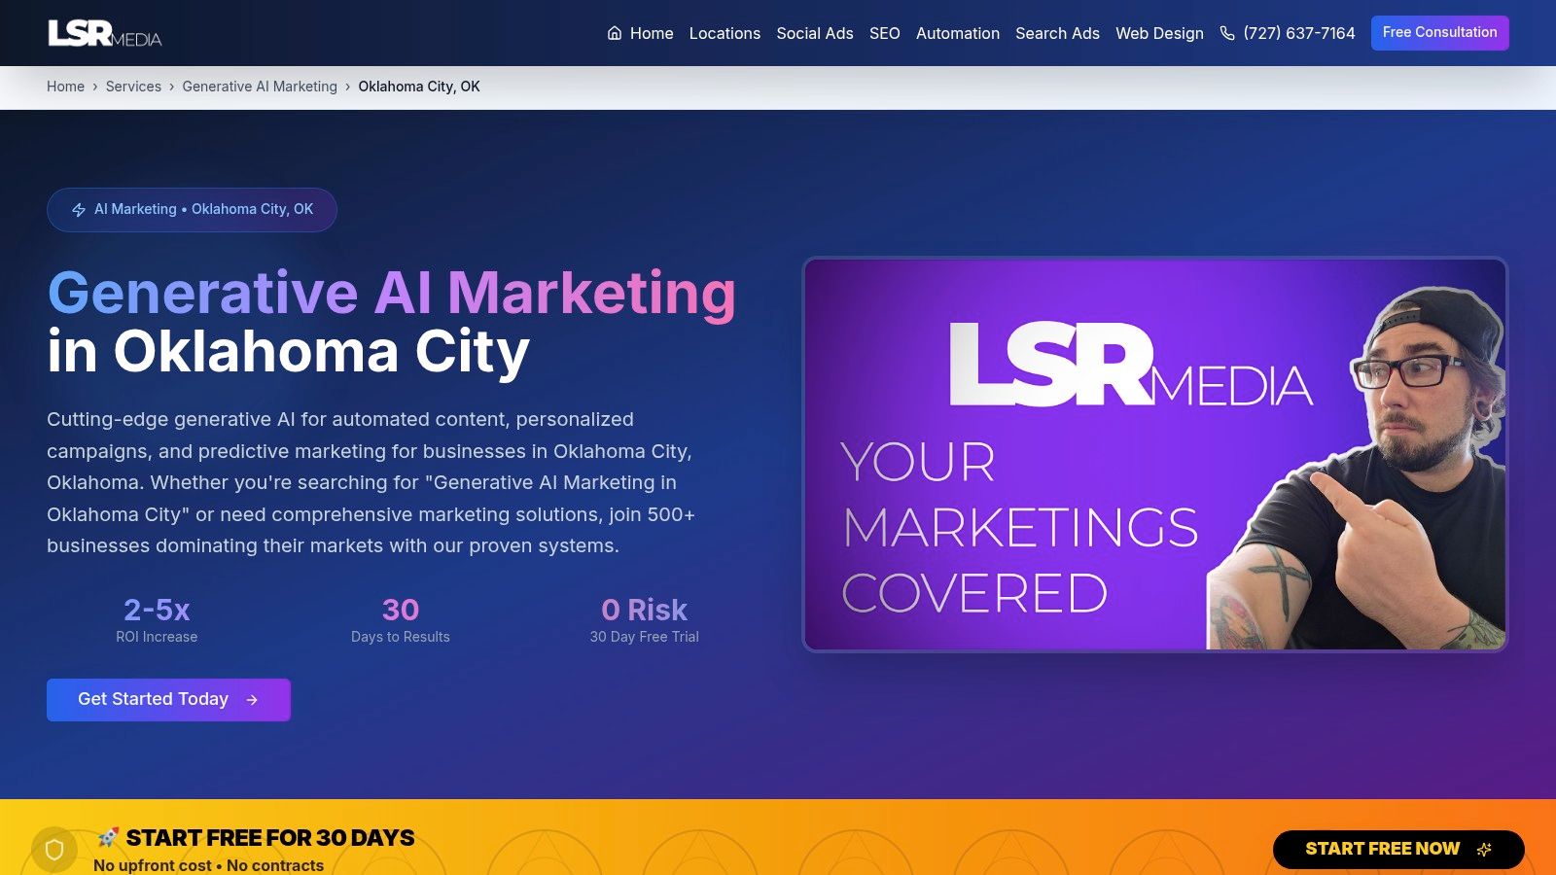The image size is (1556, 875).
Task: Click the 30 stat value above Days to Results
Action: click(401, 610)
